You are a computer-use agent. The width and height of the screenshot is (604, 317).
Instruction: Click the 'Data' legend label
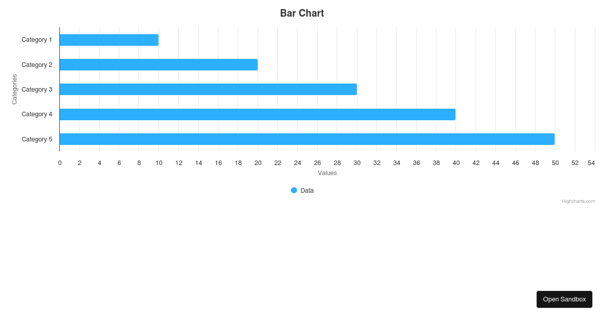308,190
